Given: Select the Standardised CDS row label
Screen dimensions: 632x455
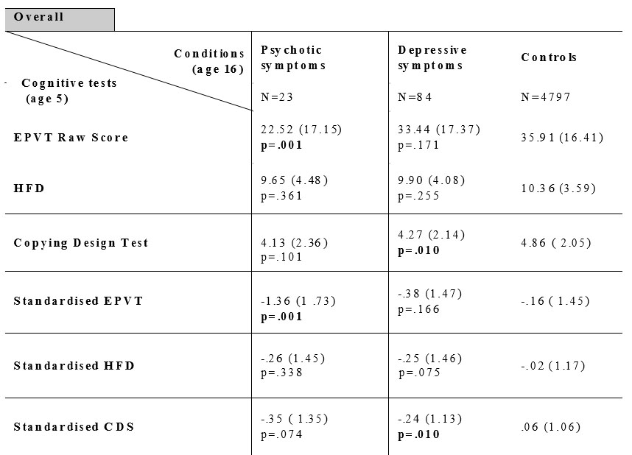Looking at the screenshot, I should click(x=74, y=427).
